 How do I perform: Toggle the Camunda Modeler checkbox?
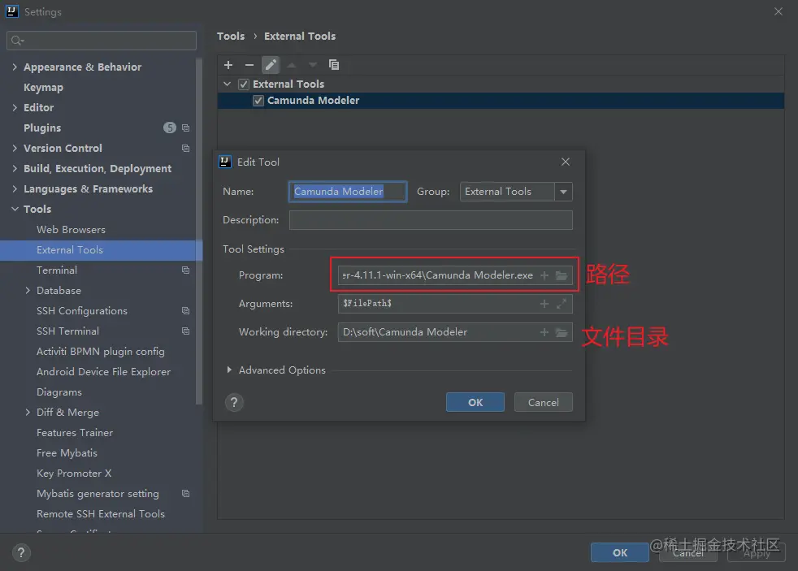(258, 101)
